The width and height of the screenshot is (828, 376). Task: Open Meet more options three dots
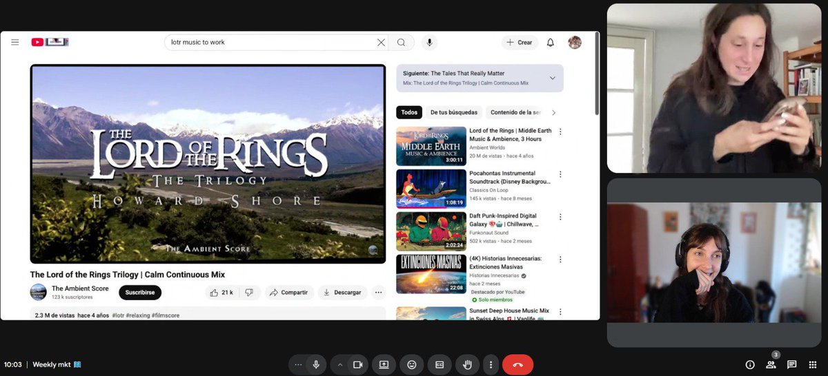pos(491,364)
